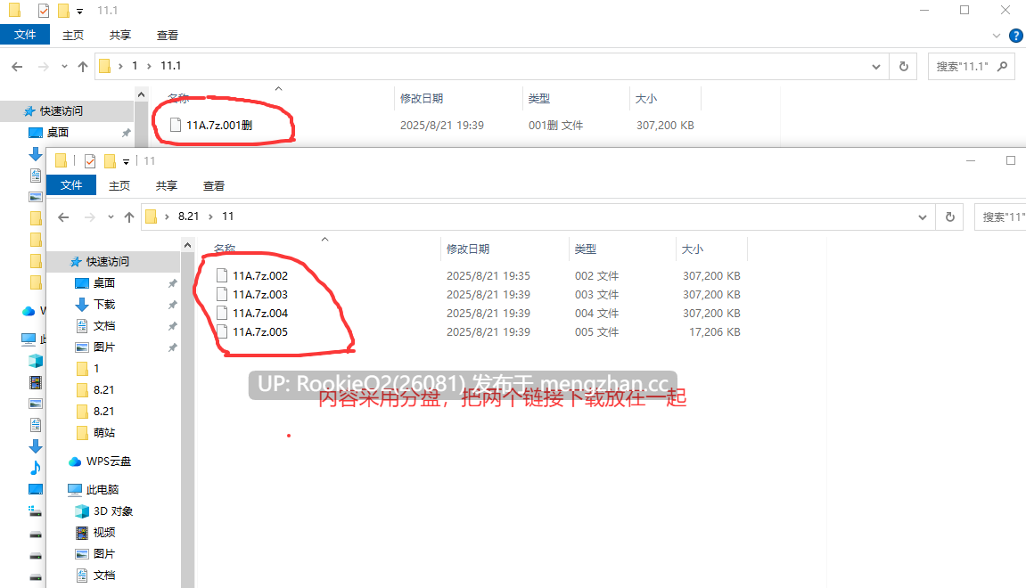Open the 查看 tab in the 11 window
1026x588 pixels.
click(213, 185)
